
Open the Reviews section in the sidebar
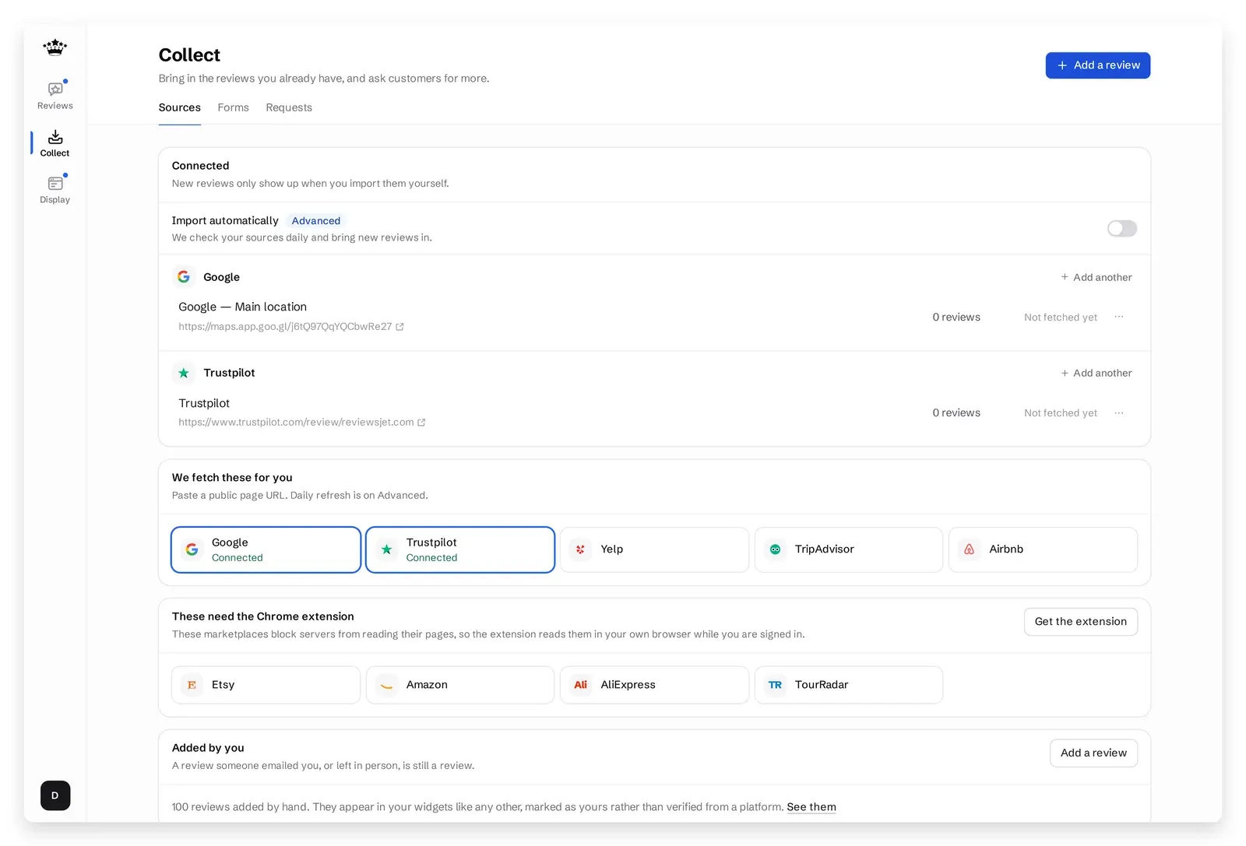pyautogui.click(x=55, y=96)
